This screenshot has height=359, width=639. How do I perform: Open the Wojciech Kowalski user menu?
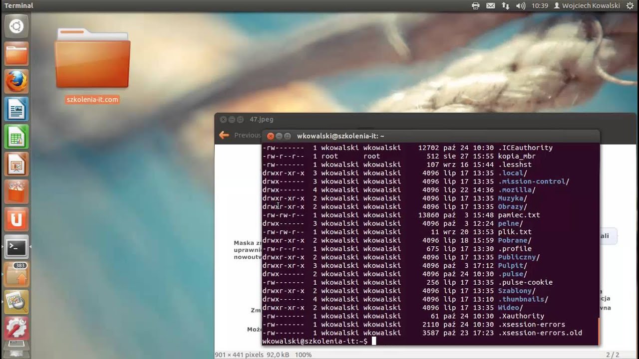point(587,5)
